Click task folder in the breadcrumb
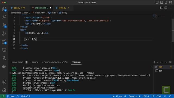Image resolution: width=174 pixels, height=98 pixels. [26, 13]
